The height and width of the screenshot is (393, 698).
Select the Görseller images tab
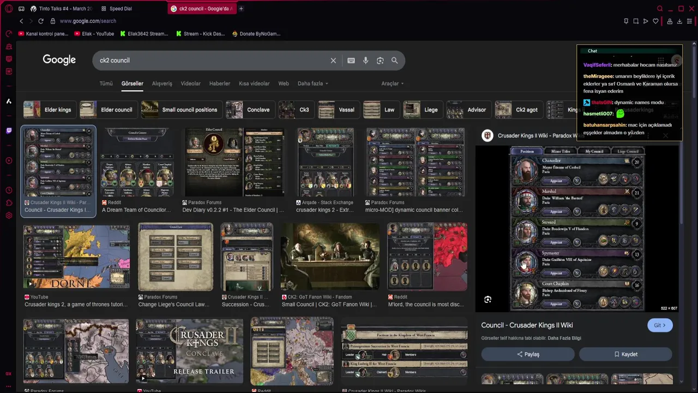point(132,84)
